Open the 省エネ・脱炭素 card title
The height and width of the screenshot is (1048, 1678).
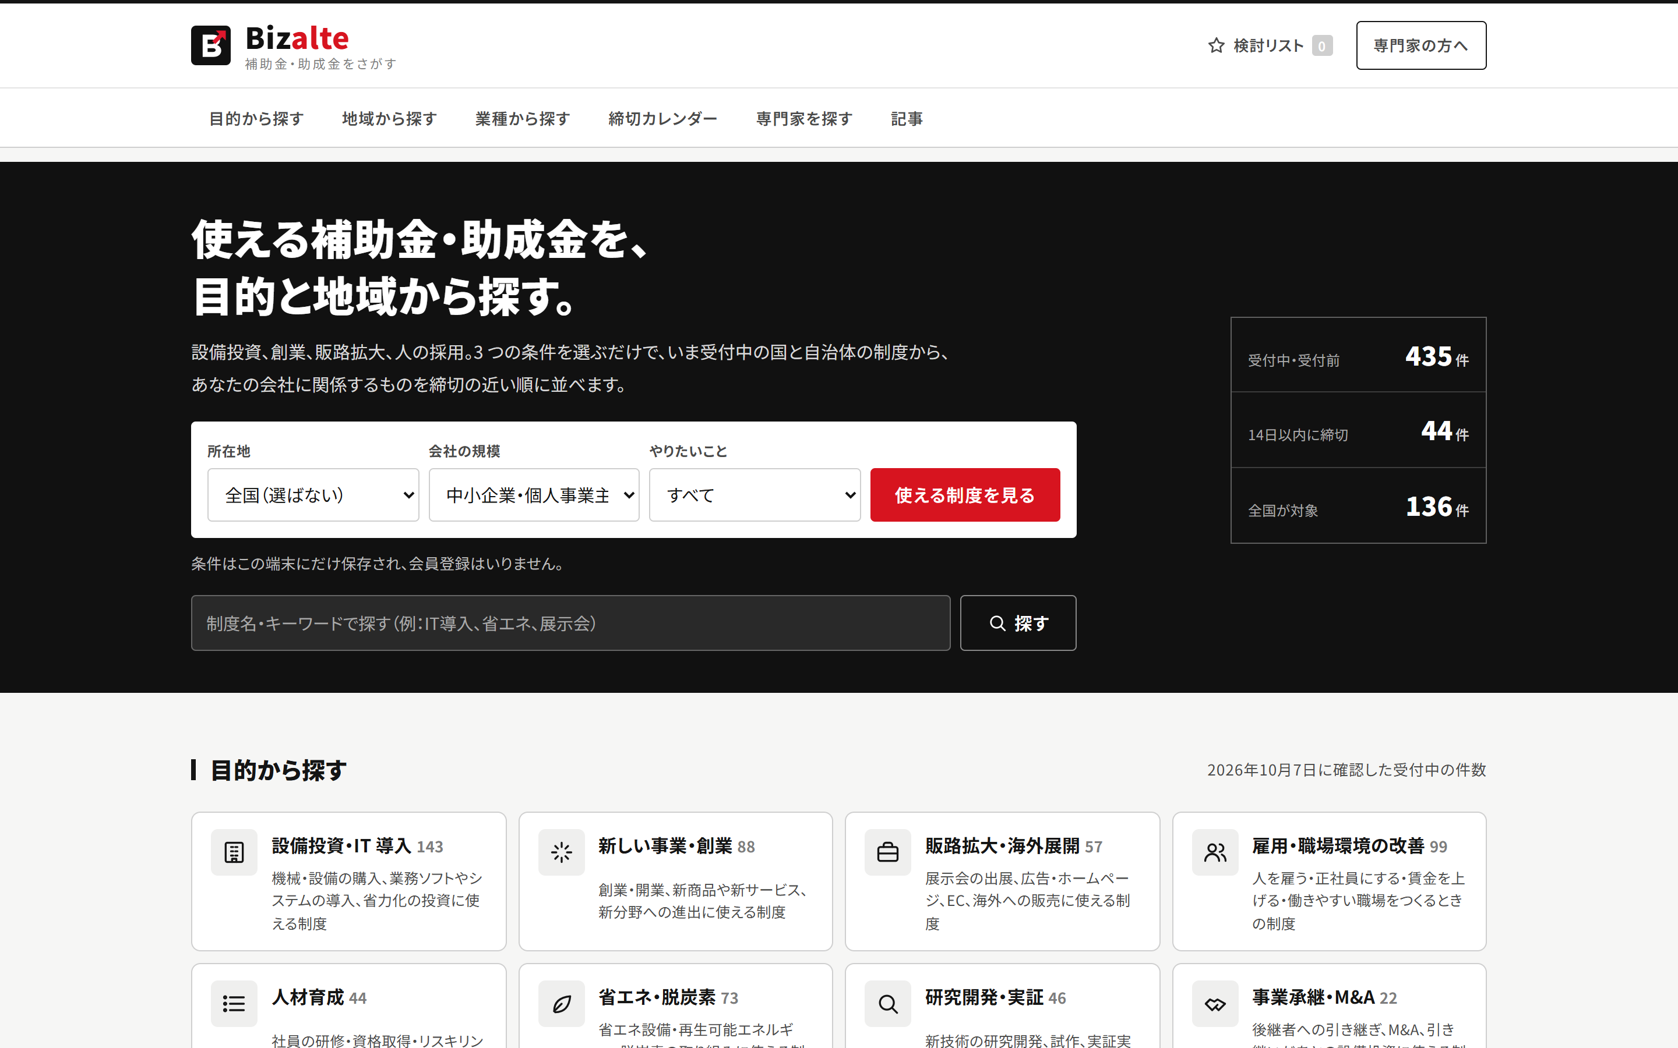pos(657,997)
